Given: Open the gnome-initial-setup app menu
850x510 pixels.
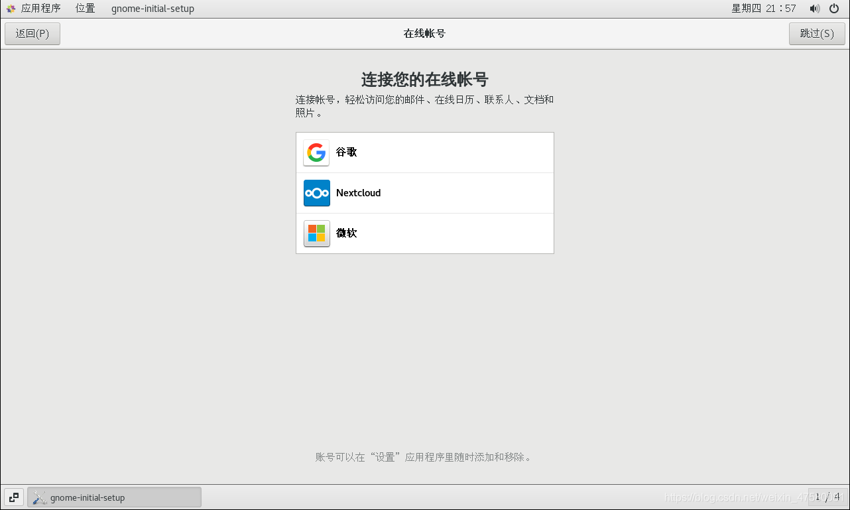Looking at the screenshot, I should click(x=152, y=9).
